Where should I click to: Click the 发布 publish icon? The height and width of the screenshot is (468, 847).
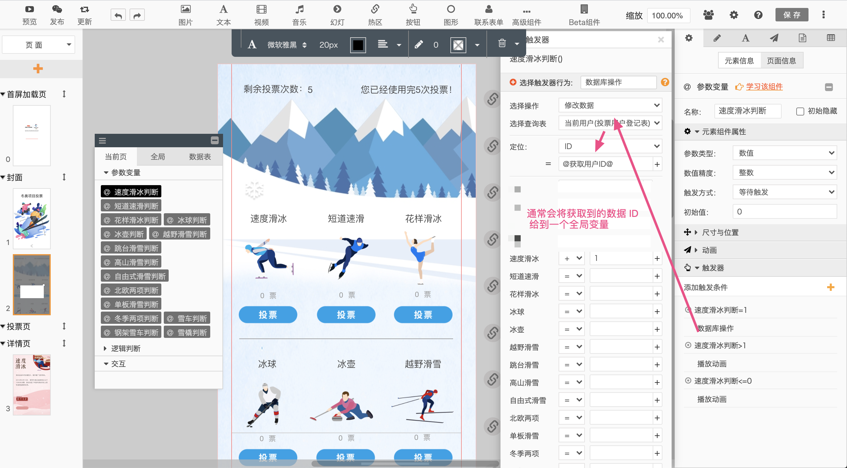[57, 10]
